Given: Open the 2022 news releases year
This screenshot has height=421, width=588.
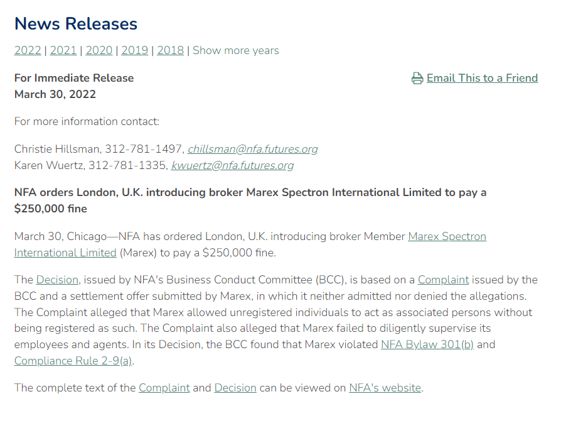Looking at the screenshot, I should point(28,51).
